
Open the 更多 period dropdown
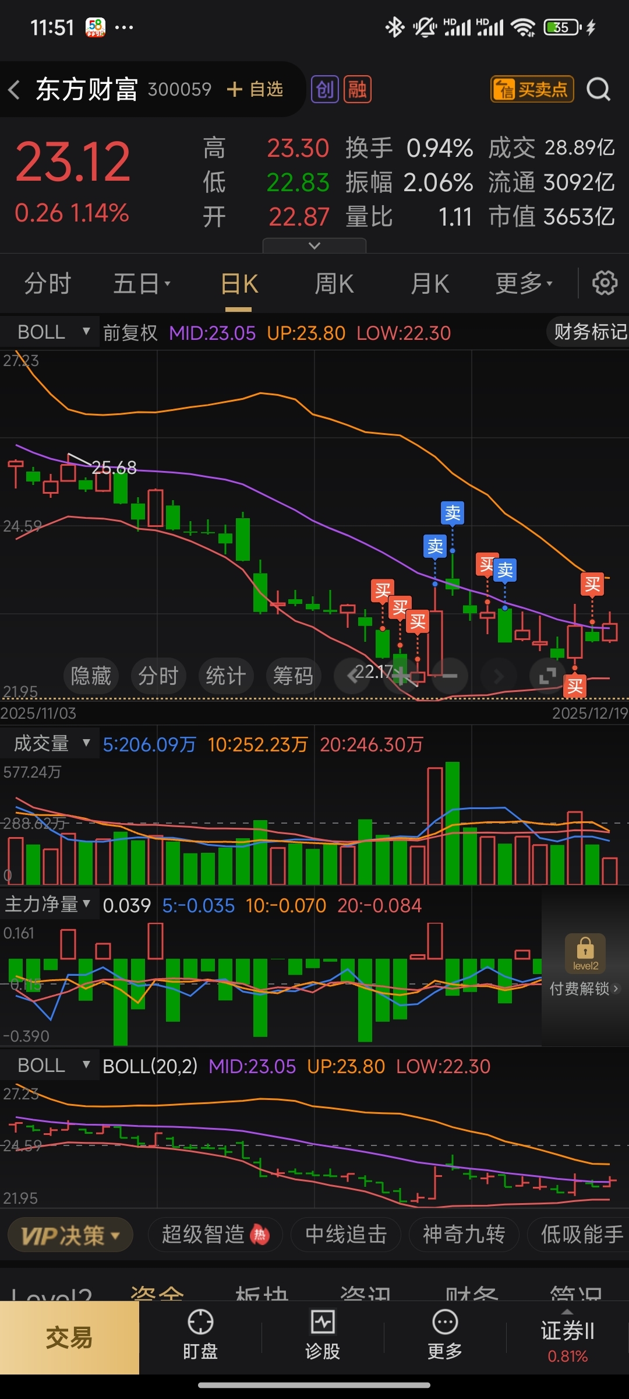click(524, 284)
